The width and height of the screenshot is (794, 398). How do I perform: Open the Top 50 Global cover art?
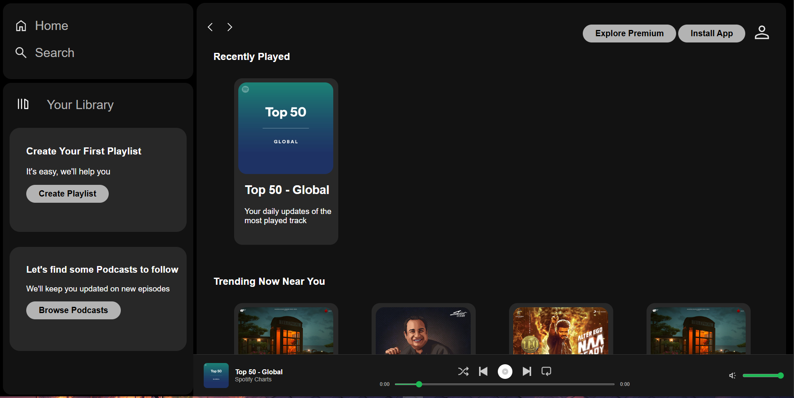point(286,128)
